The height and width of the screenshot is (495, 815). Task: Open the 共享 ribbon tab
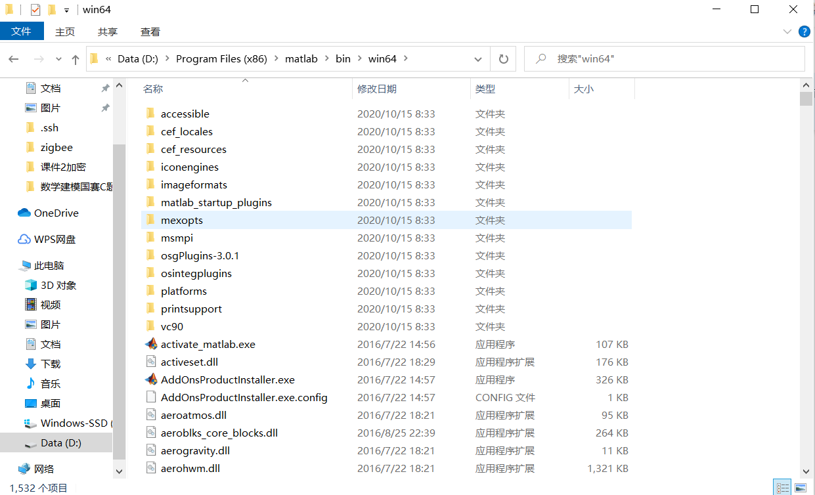click(x=108, y=32)
